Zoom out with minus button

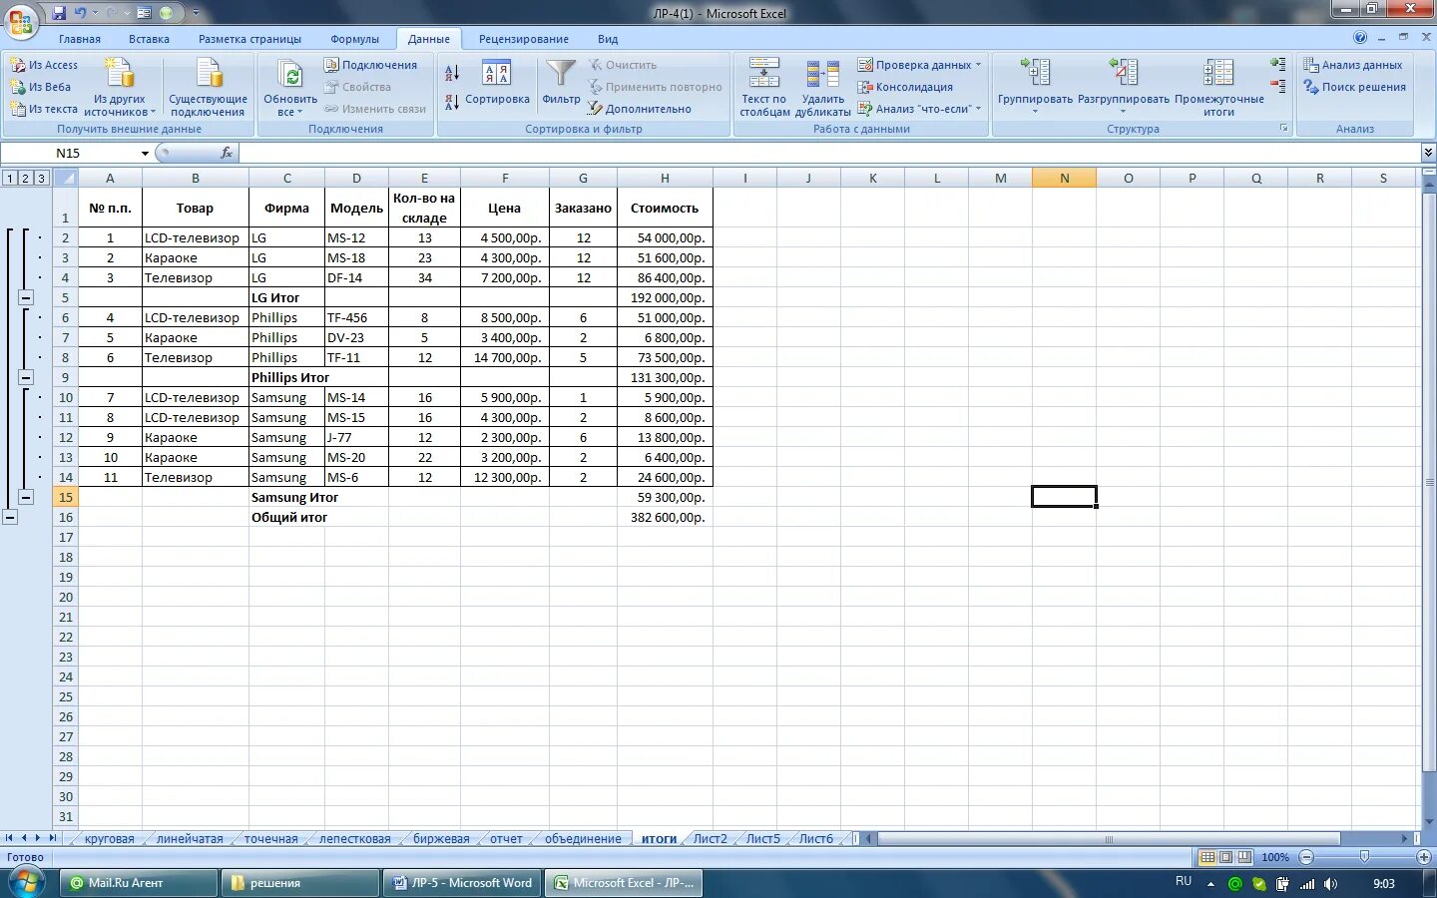pyautogui.click(x=1306, y=857)
